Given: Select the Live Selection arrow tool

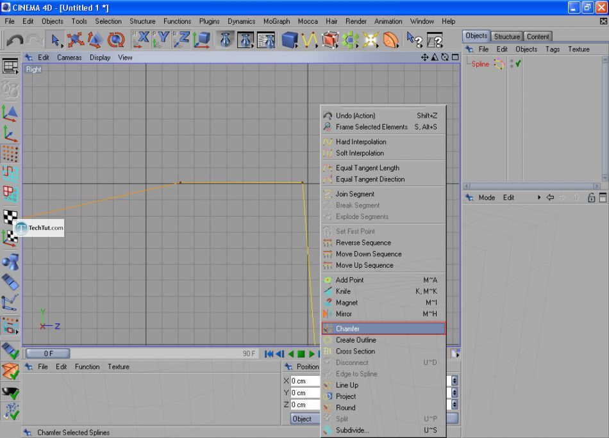Looking at the screenshot, I should click(56, 40).
